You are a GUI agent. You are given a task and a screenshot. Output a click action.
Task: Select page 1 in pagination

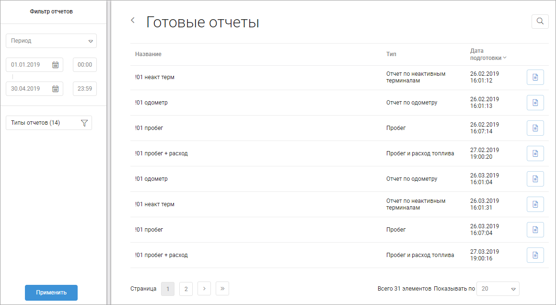pos(168,289)
